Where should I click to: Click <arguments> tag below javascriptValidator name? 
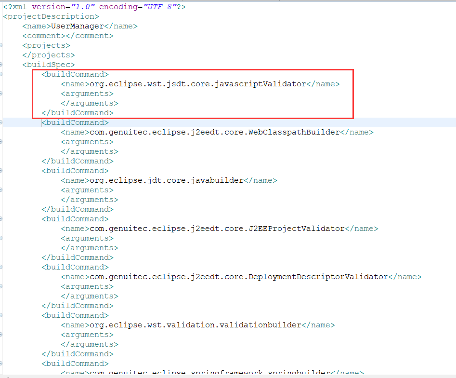point(87,94)
